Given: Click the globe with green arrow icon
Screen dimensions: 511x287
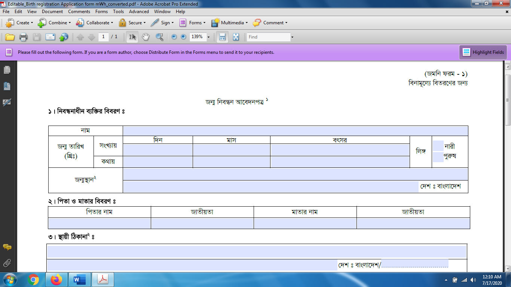Looking at the screenshot, I should pyautogui.click(x=64, y=37).
